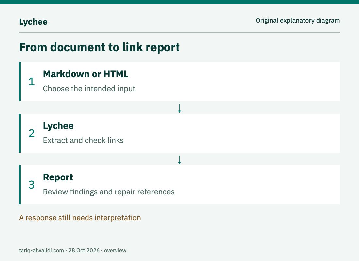Click the Lychee brand title in header
359x261 pixels.
click(x=33, y=22)
